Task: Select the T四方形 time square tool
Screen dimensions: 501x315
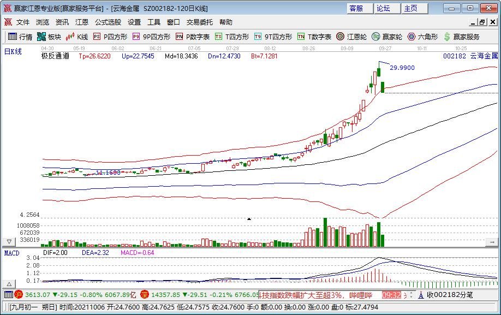Action: click(x=232, y=37)
